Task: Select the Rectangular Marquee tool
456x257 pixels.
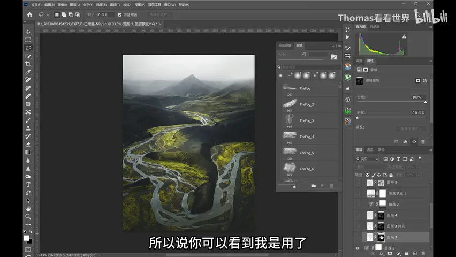Action: (28, 40)
